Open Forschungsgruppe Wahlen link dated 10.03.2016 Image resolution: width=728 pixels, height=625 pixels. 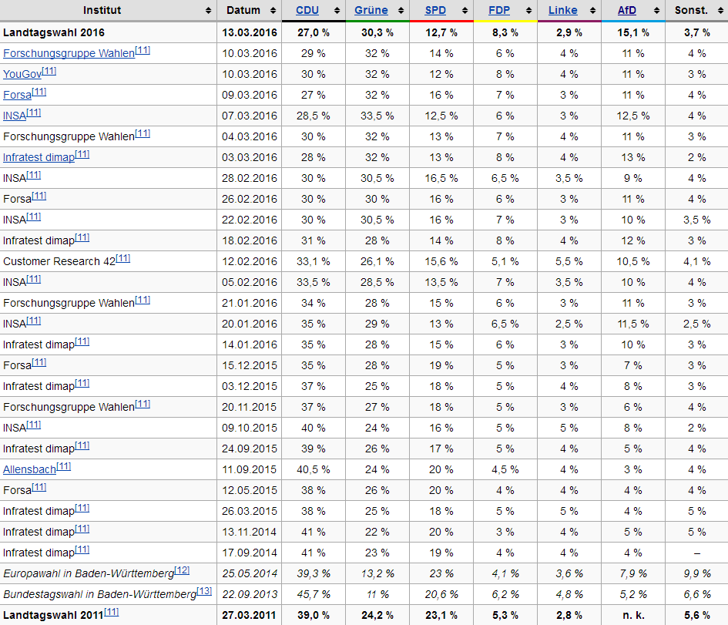tap(69, 54)
